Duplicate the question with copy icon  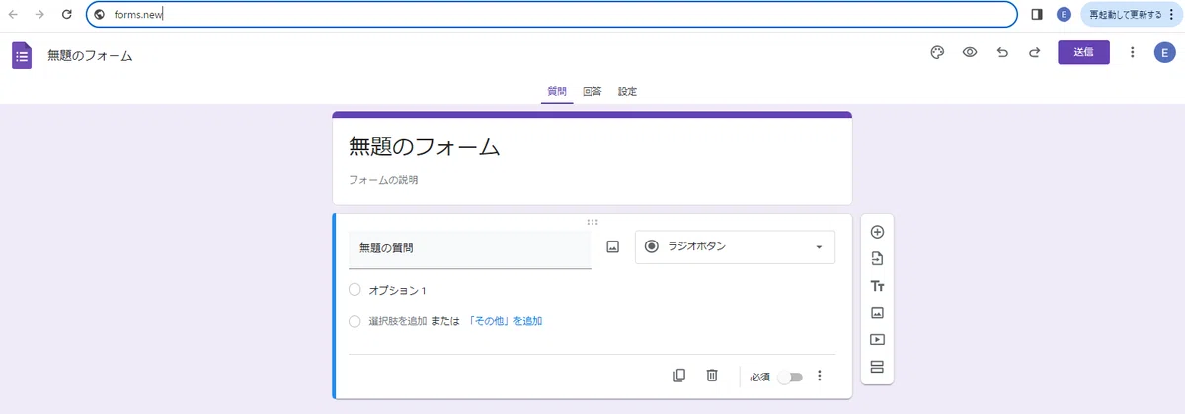pos(679,376)
